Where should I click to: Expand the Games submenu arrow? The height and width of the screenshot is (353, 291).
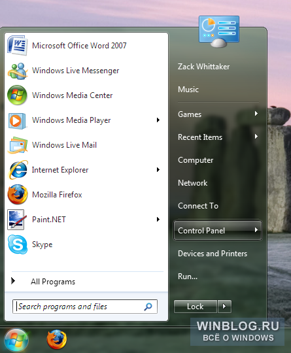click(x=256, y=114)
